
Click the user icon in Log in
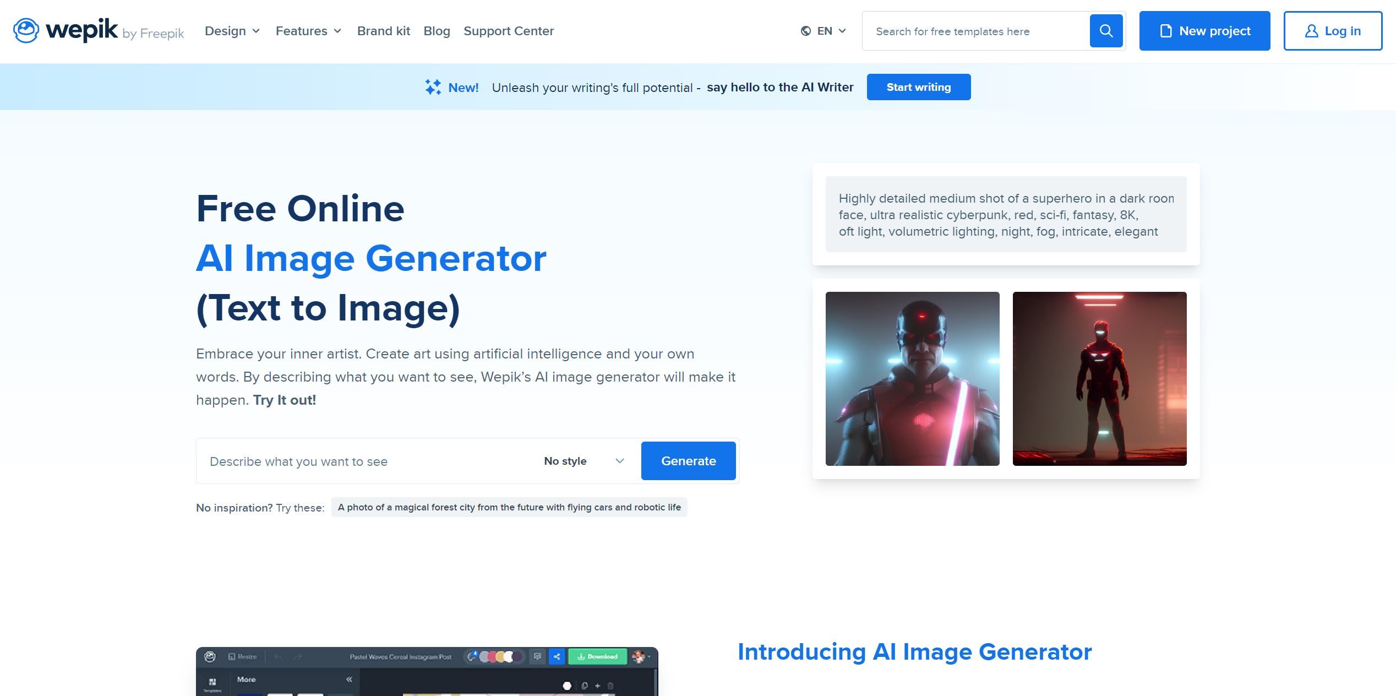[1311, 31]
